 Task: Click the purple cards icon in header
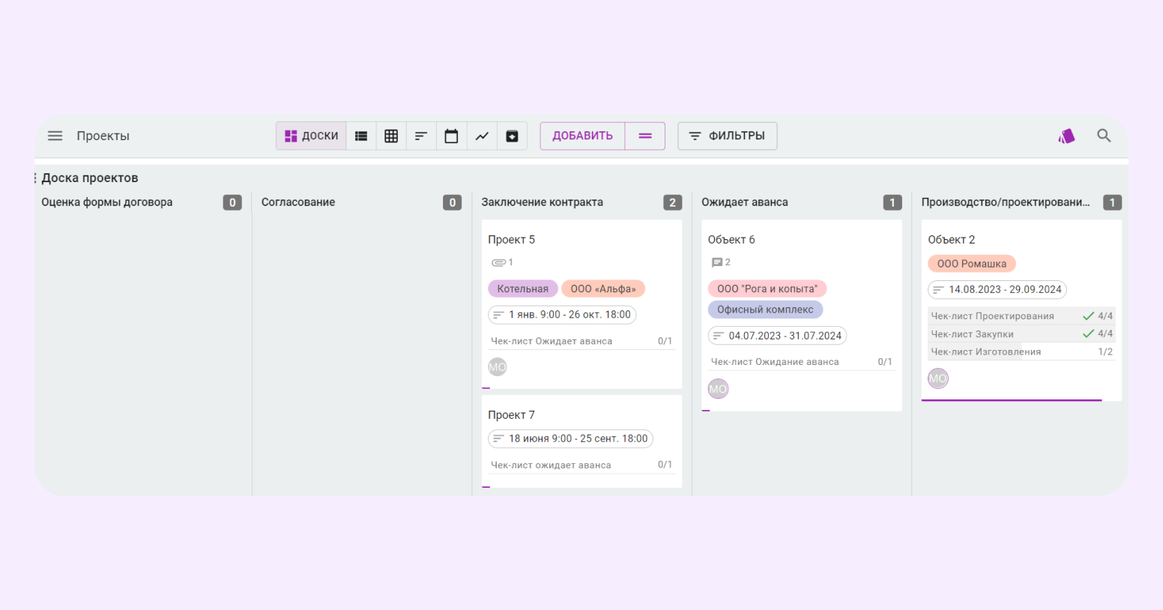[x=1066, y=136]
